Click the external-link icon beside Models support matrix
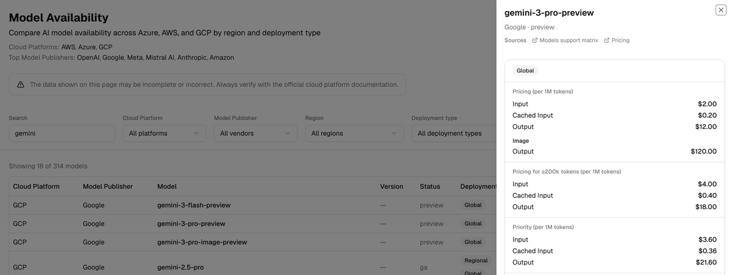 click(x=535, y=40)
